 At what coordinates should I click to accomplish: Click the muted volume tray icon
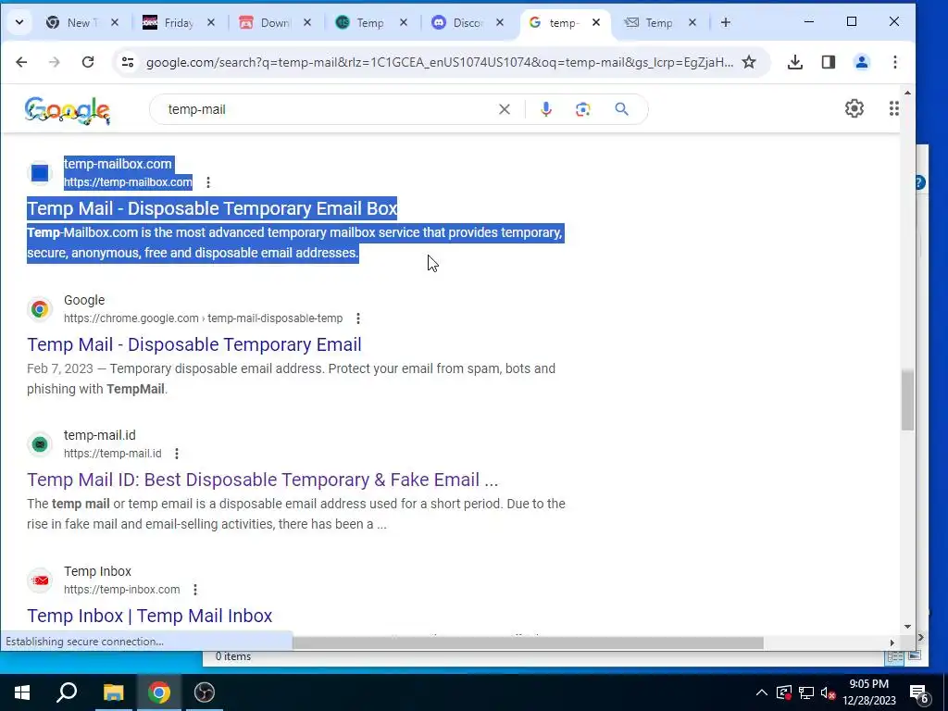829,692
